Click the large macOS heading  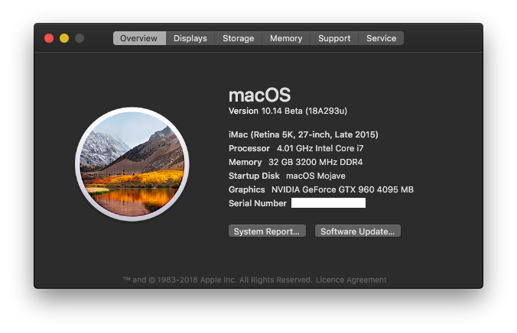[x=260, y=95]
